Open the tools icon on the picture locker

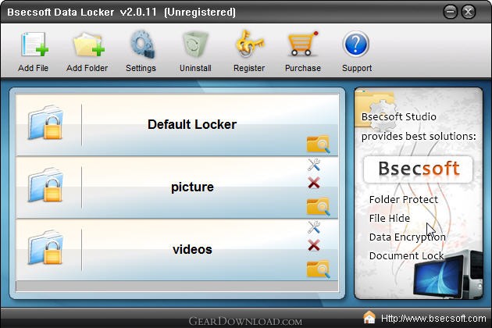pyautogui.click(x=314, y=165)
